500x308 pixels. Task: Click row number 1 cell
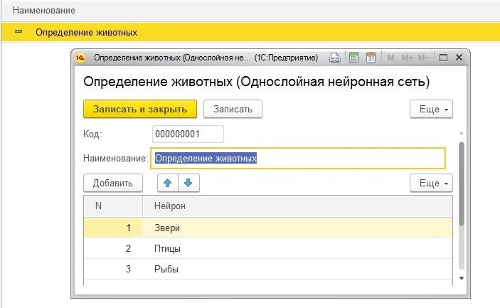tap(113, 228)
